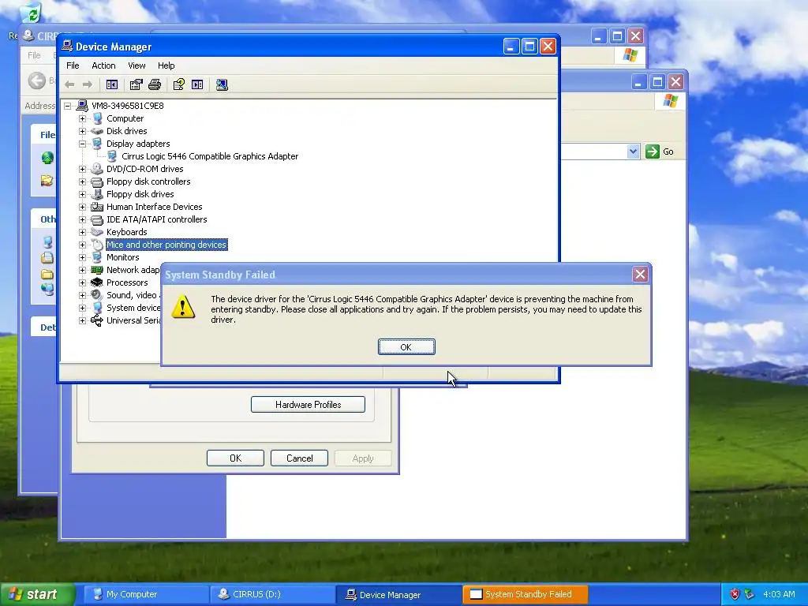This screenshot has height=606, width=808.
Task: Click the red security shield tray icon
Action: point(735,594)
